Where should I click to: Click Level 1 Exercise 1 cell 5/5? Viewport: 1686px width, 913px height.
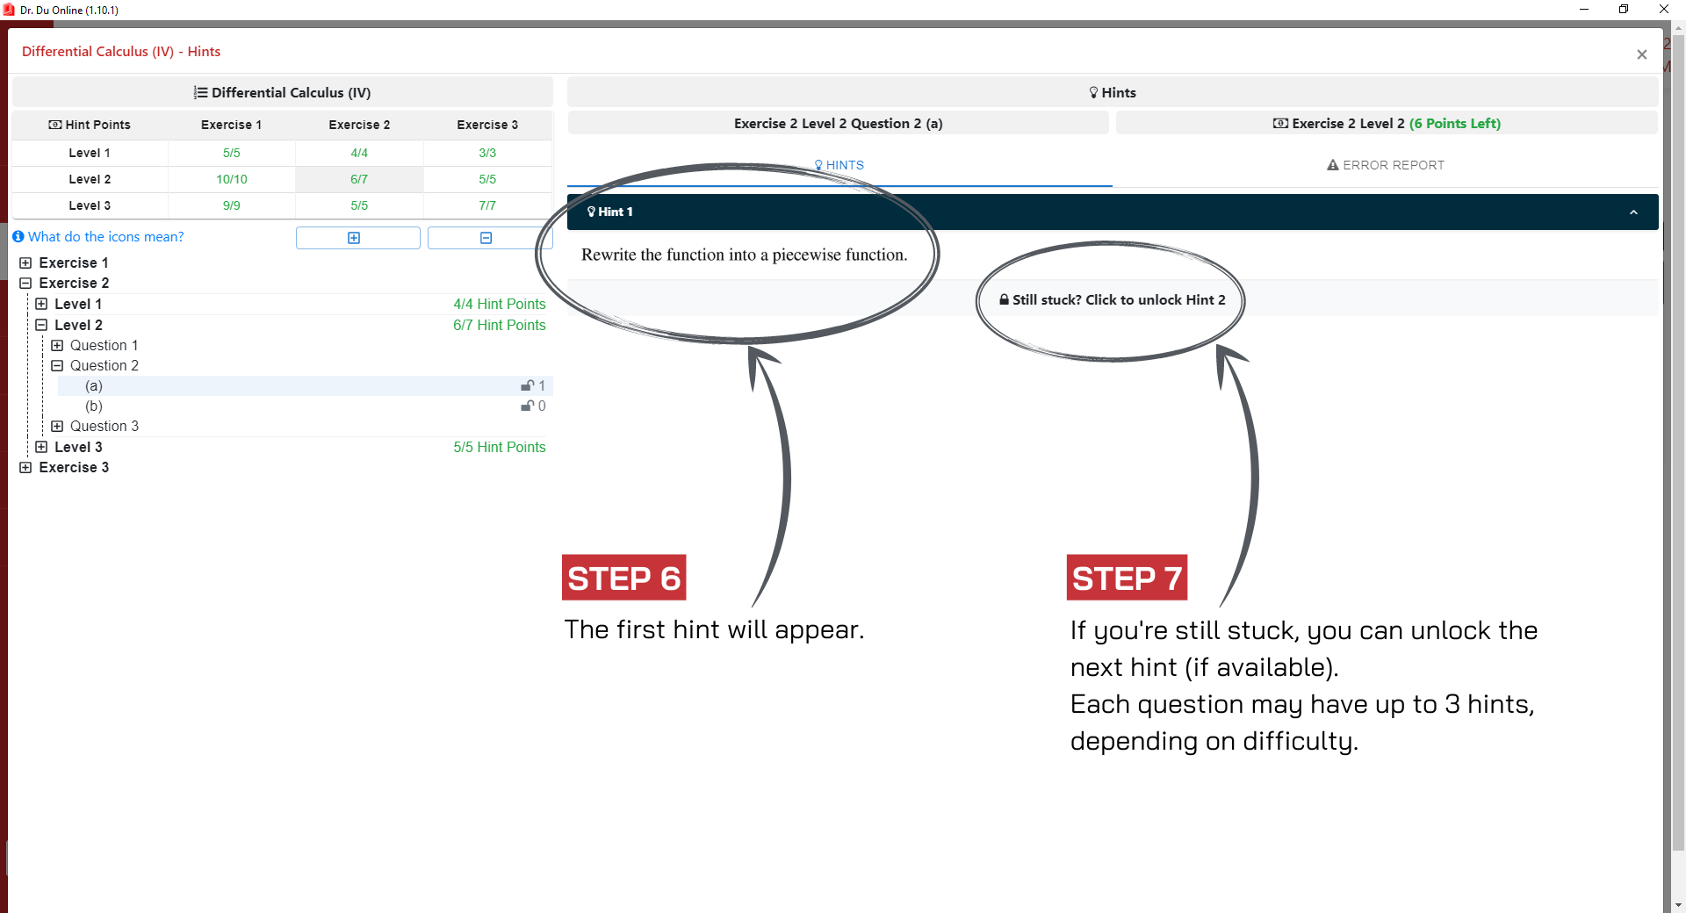click(x=232, y=153)
